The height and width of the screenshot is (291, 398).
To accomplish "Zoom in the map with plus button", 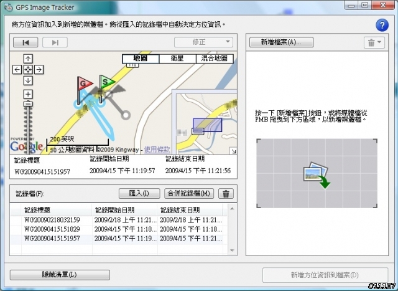I will coord(28,94).
